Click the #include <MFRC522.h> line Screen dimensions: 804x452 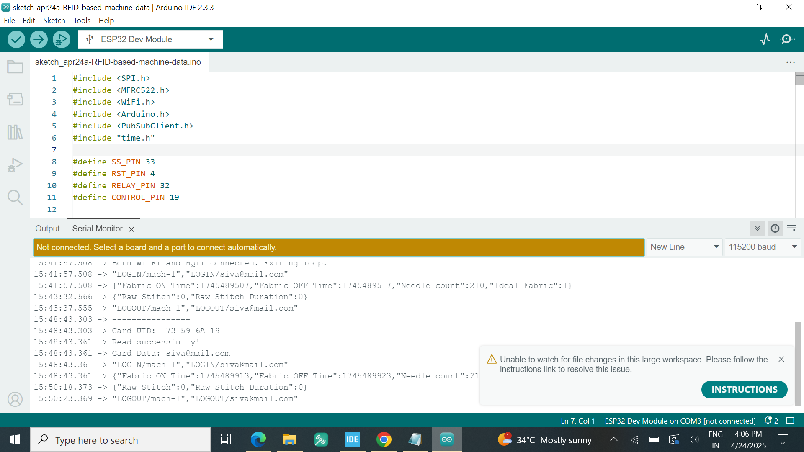pyautogui.click(x=121, y=90)
